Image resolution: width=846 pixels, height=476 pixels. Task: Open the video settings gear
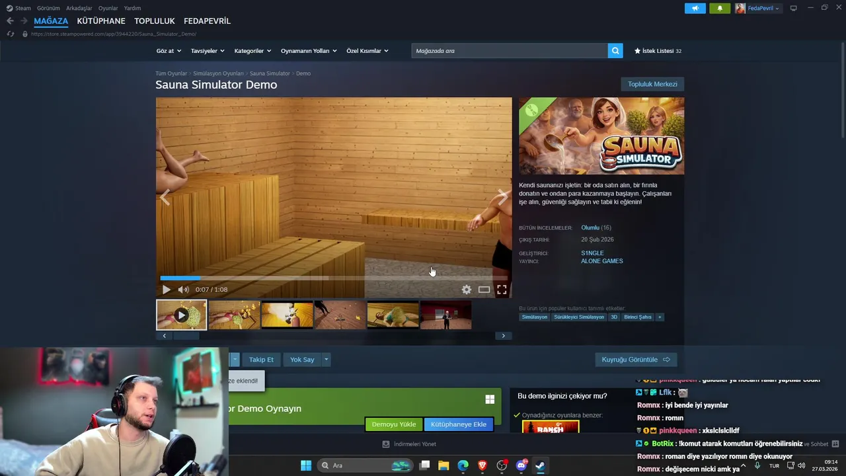[467, 290]
